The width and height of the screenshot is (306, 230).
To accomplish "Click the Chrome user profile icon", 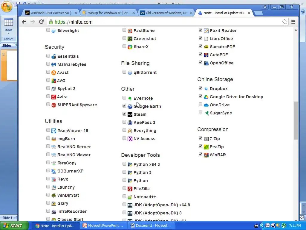I will click(x=265, y=7).
